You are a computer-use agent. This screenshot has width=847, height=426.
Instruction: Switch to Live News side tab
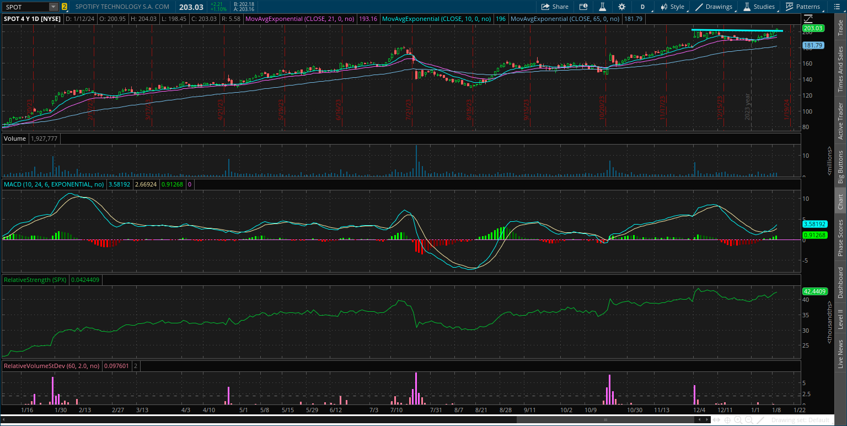coord(840,354)
